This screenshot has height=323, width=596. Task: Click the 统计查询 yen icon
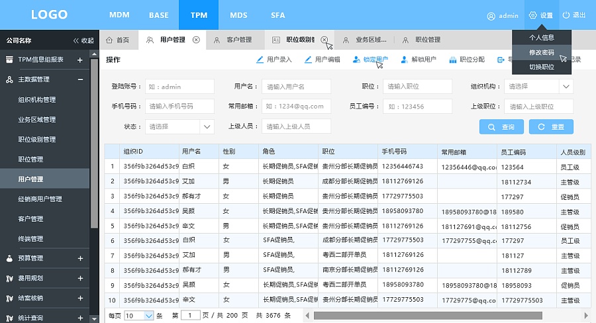(9, 318)
